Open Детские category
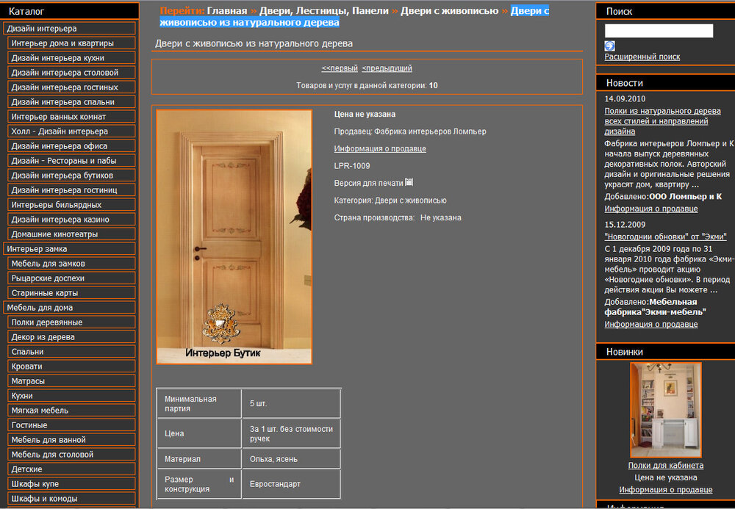The width and height of the screenshot is (735, 509). point(71,469)
